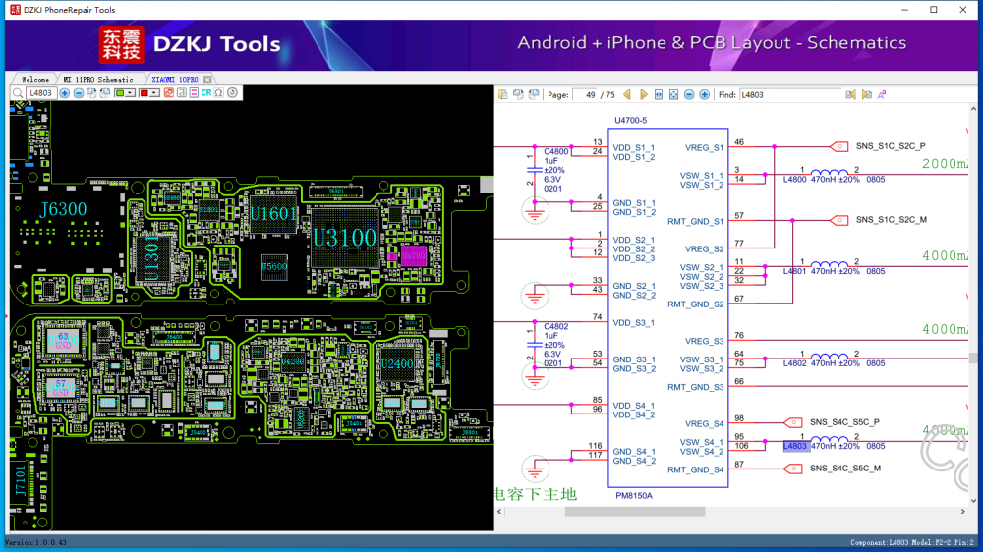
Task: Click the circular refresh icon in PCB toolbar
Action: pos(233,92)
